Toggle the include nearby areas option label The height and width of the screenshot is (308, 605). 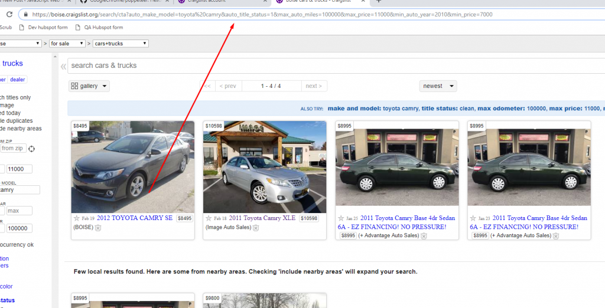pyautogui.click(x=21, y=129)
